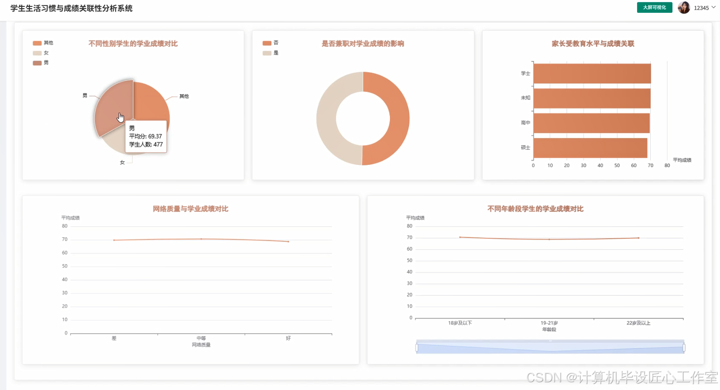Viewport: 720px width, 390px height.
Task: Click the 19-21岁 data point on age line
Action: 549,239
